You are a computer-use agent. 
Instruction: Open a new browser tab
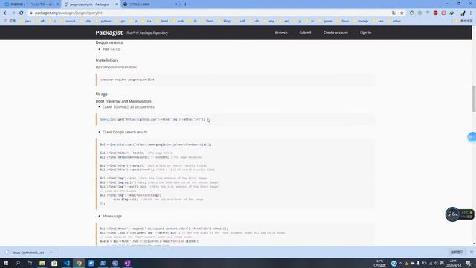(x=185, y=4)
